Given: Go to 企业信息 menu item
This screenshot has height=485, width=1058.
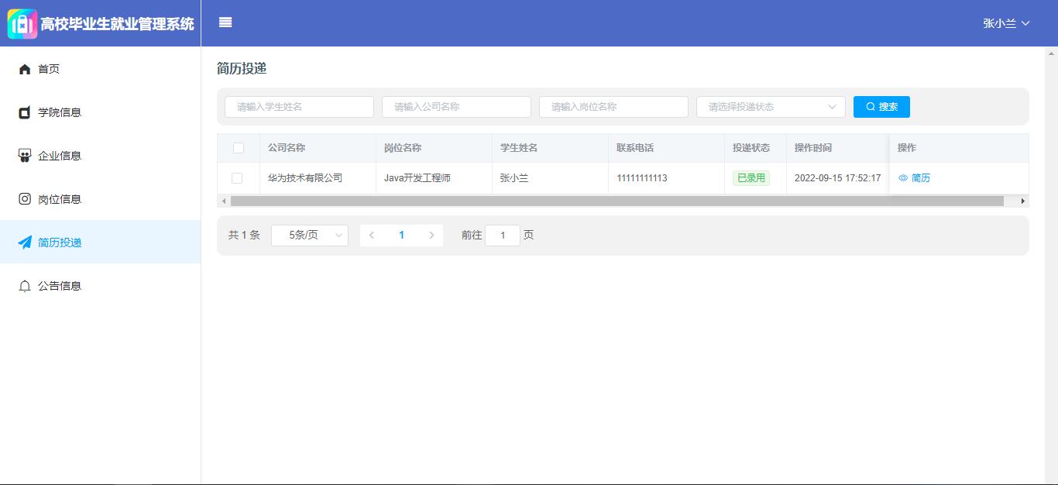Looking at the screenshot, I should pos(60,156).
